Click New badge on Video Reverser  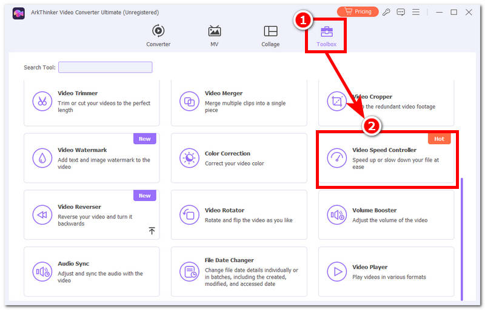145,196
